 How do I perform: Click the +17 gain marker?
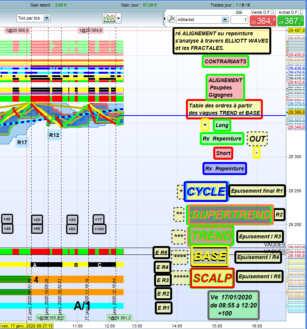point(98,220)
